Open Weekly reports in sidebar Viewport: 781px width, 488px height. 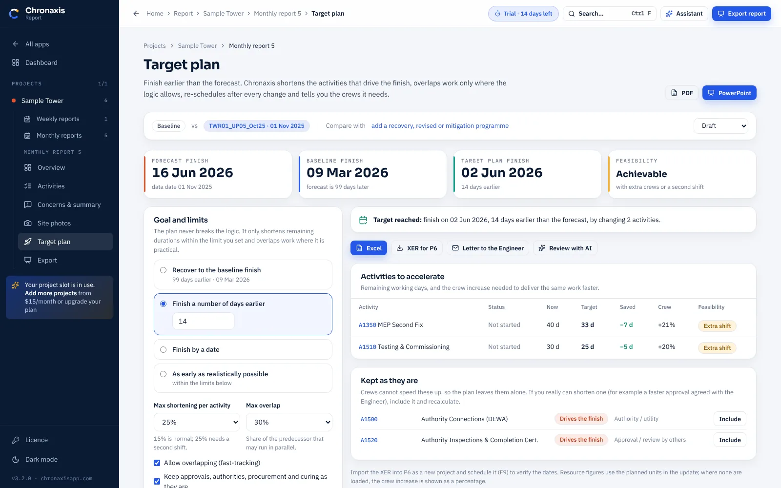tap(65, 119)
